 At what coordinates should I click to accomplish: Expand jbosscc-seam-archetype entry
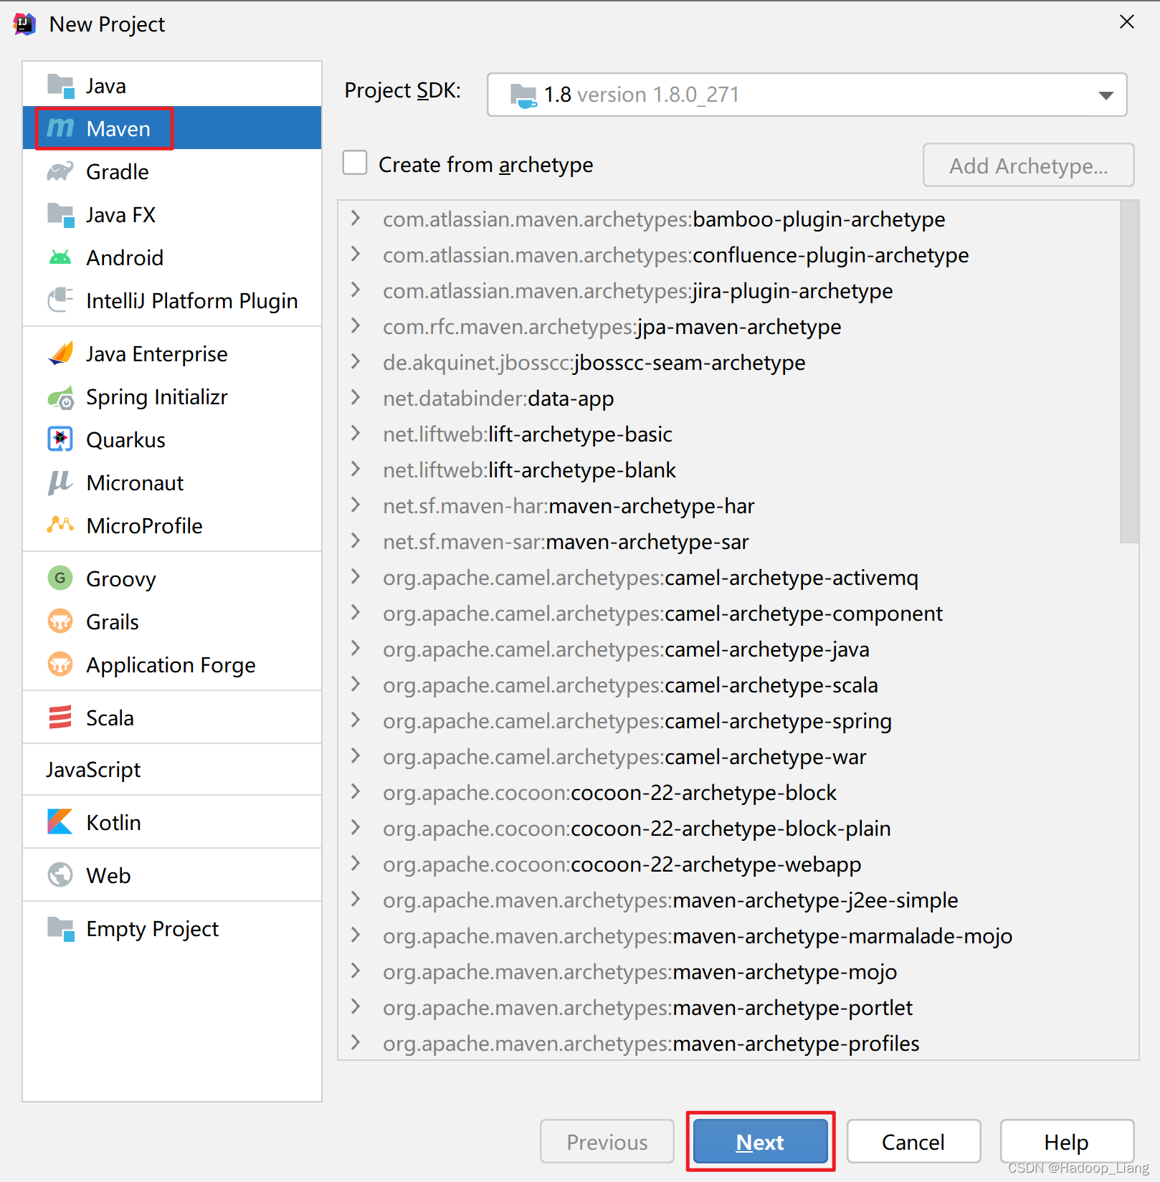click(x=356, y=361)
